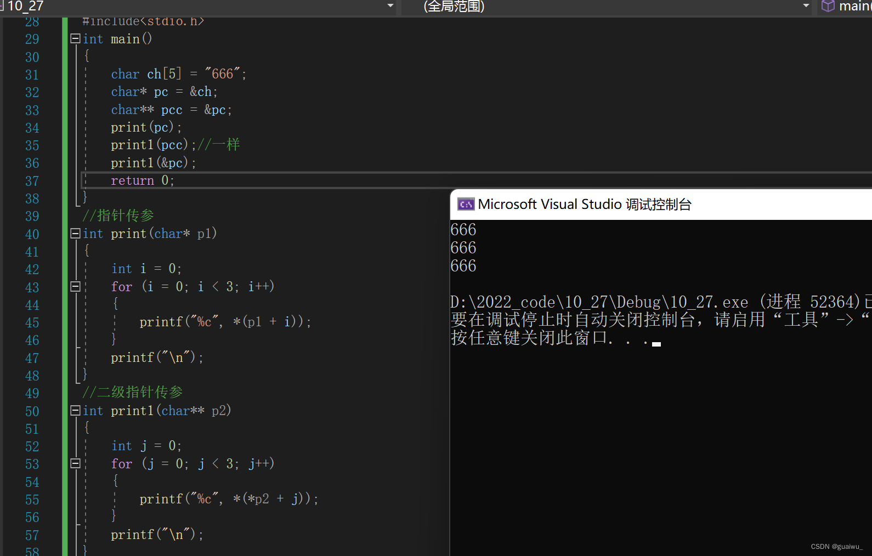Image resolution: width=872 pixels, height=556 pixels.
Task: Click the //指针传参 comment
Action: point(118,215)
